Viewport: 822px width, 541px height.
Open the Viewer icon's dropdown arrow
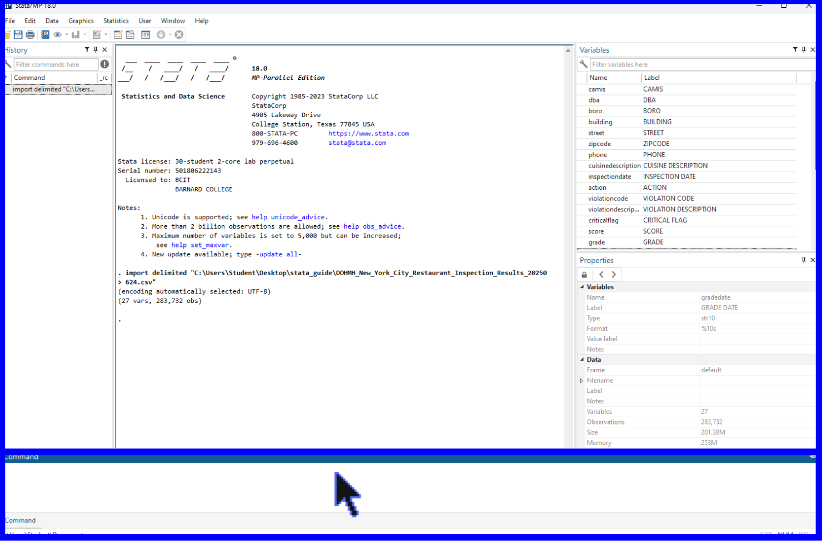(x=67, y=34)
